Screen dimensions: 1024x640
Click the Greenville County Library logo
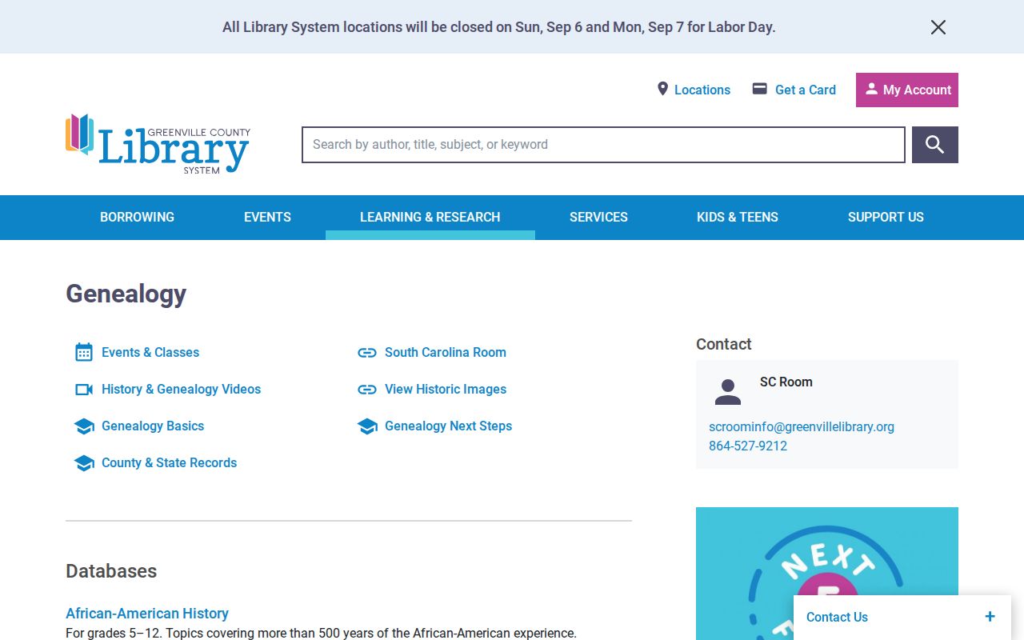[x=158, y=144]
